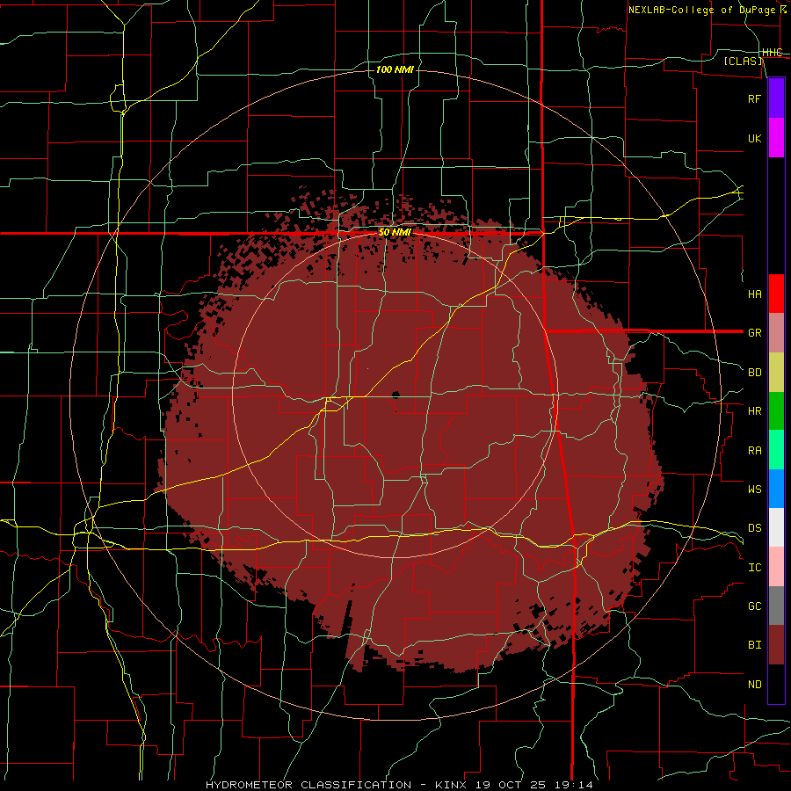The height and width of the screenshot is (791, 791).
Task: Click the RF purple legend swatch
Action: coord(776,98)
